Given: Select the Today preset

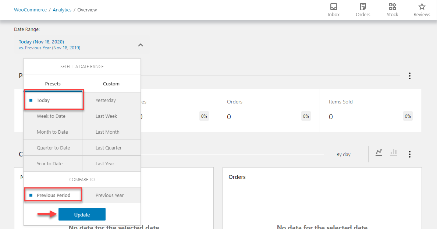Looking at the screenshot, I should pos(53,100).
